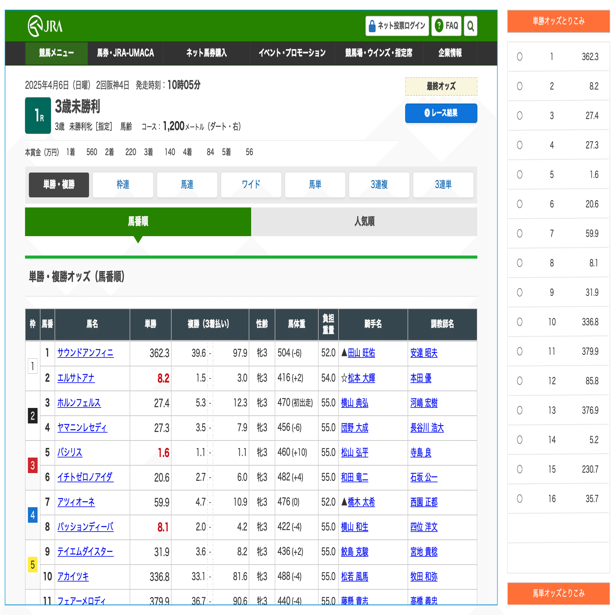Open horse テイエムダイスター link

[85, 551]
